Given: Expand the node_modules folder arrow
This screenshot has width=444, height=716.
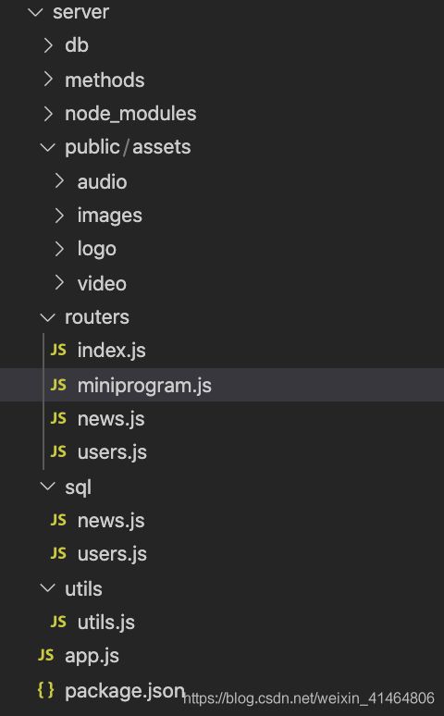Looking at the screenshot, I should click(x=48, y=113).
